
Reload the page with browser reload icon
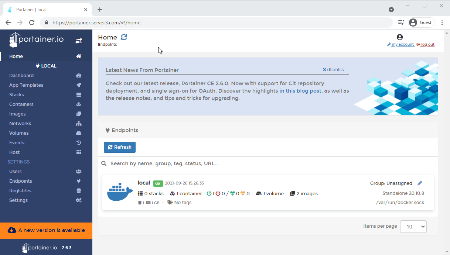click(x=32, y=23)
